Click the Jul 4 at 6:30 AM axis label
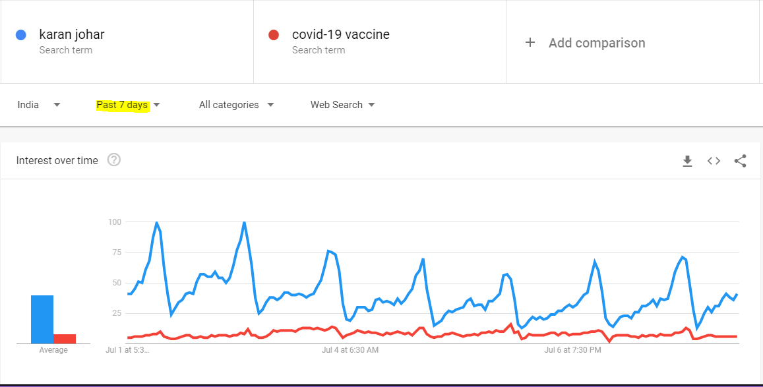The image size is (763, 387). 350,349
